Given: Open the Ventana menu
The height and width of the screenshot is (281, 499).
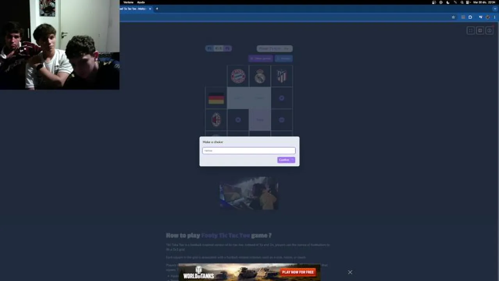Looking at the screenshot, I should (x=128, y=2).
